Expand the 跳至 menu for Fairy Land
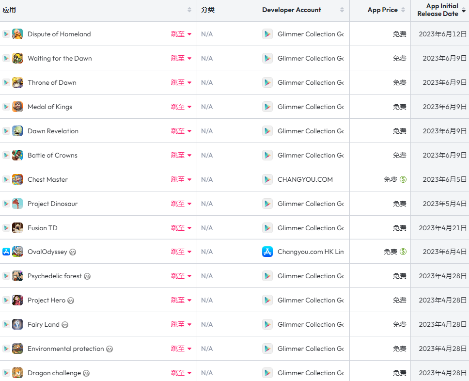The width and height of the screenshot is (469, 381). tap(181, 324)
